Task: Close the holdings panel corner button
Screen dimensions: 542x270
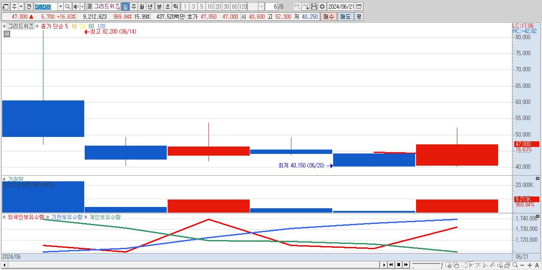Action: pos(538,216)
